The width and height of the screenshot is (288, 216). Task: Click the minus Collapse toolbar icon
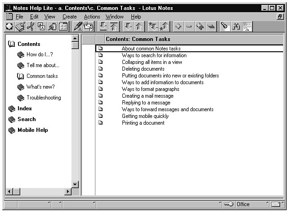click(x=189, y=27)
